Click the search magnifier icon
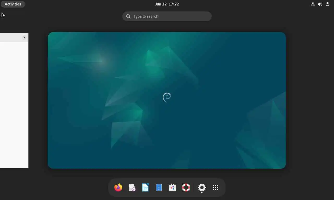Viewport: 334px width, 200px height. point(128,16)
